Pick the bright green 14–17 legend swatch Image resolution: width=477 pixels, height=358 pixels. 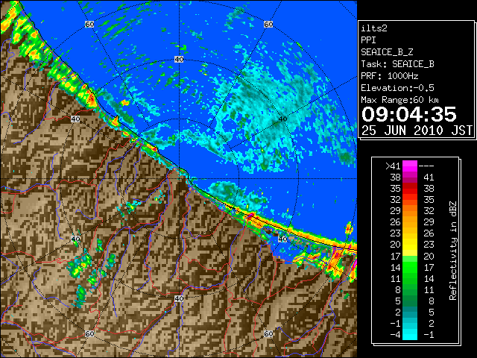(410, 267)
